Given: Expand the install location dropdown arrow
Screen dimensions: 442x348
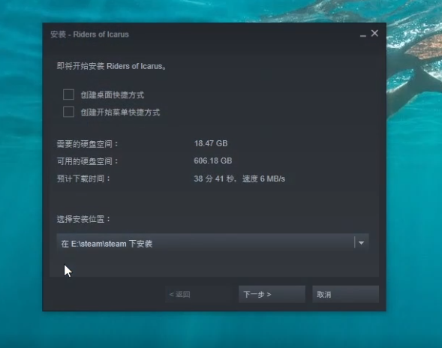Looking at the screenshot, I should (362, 242).
